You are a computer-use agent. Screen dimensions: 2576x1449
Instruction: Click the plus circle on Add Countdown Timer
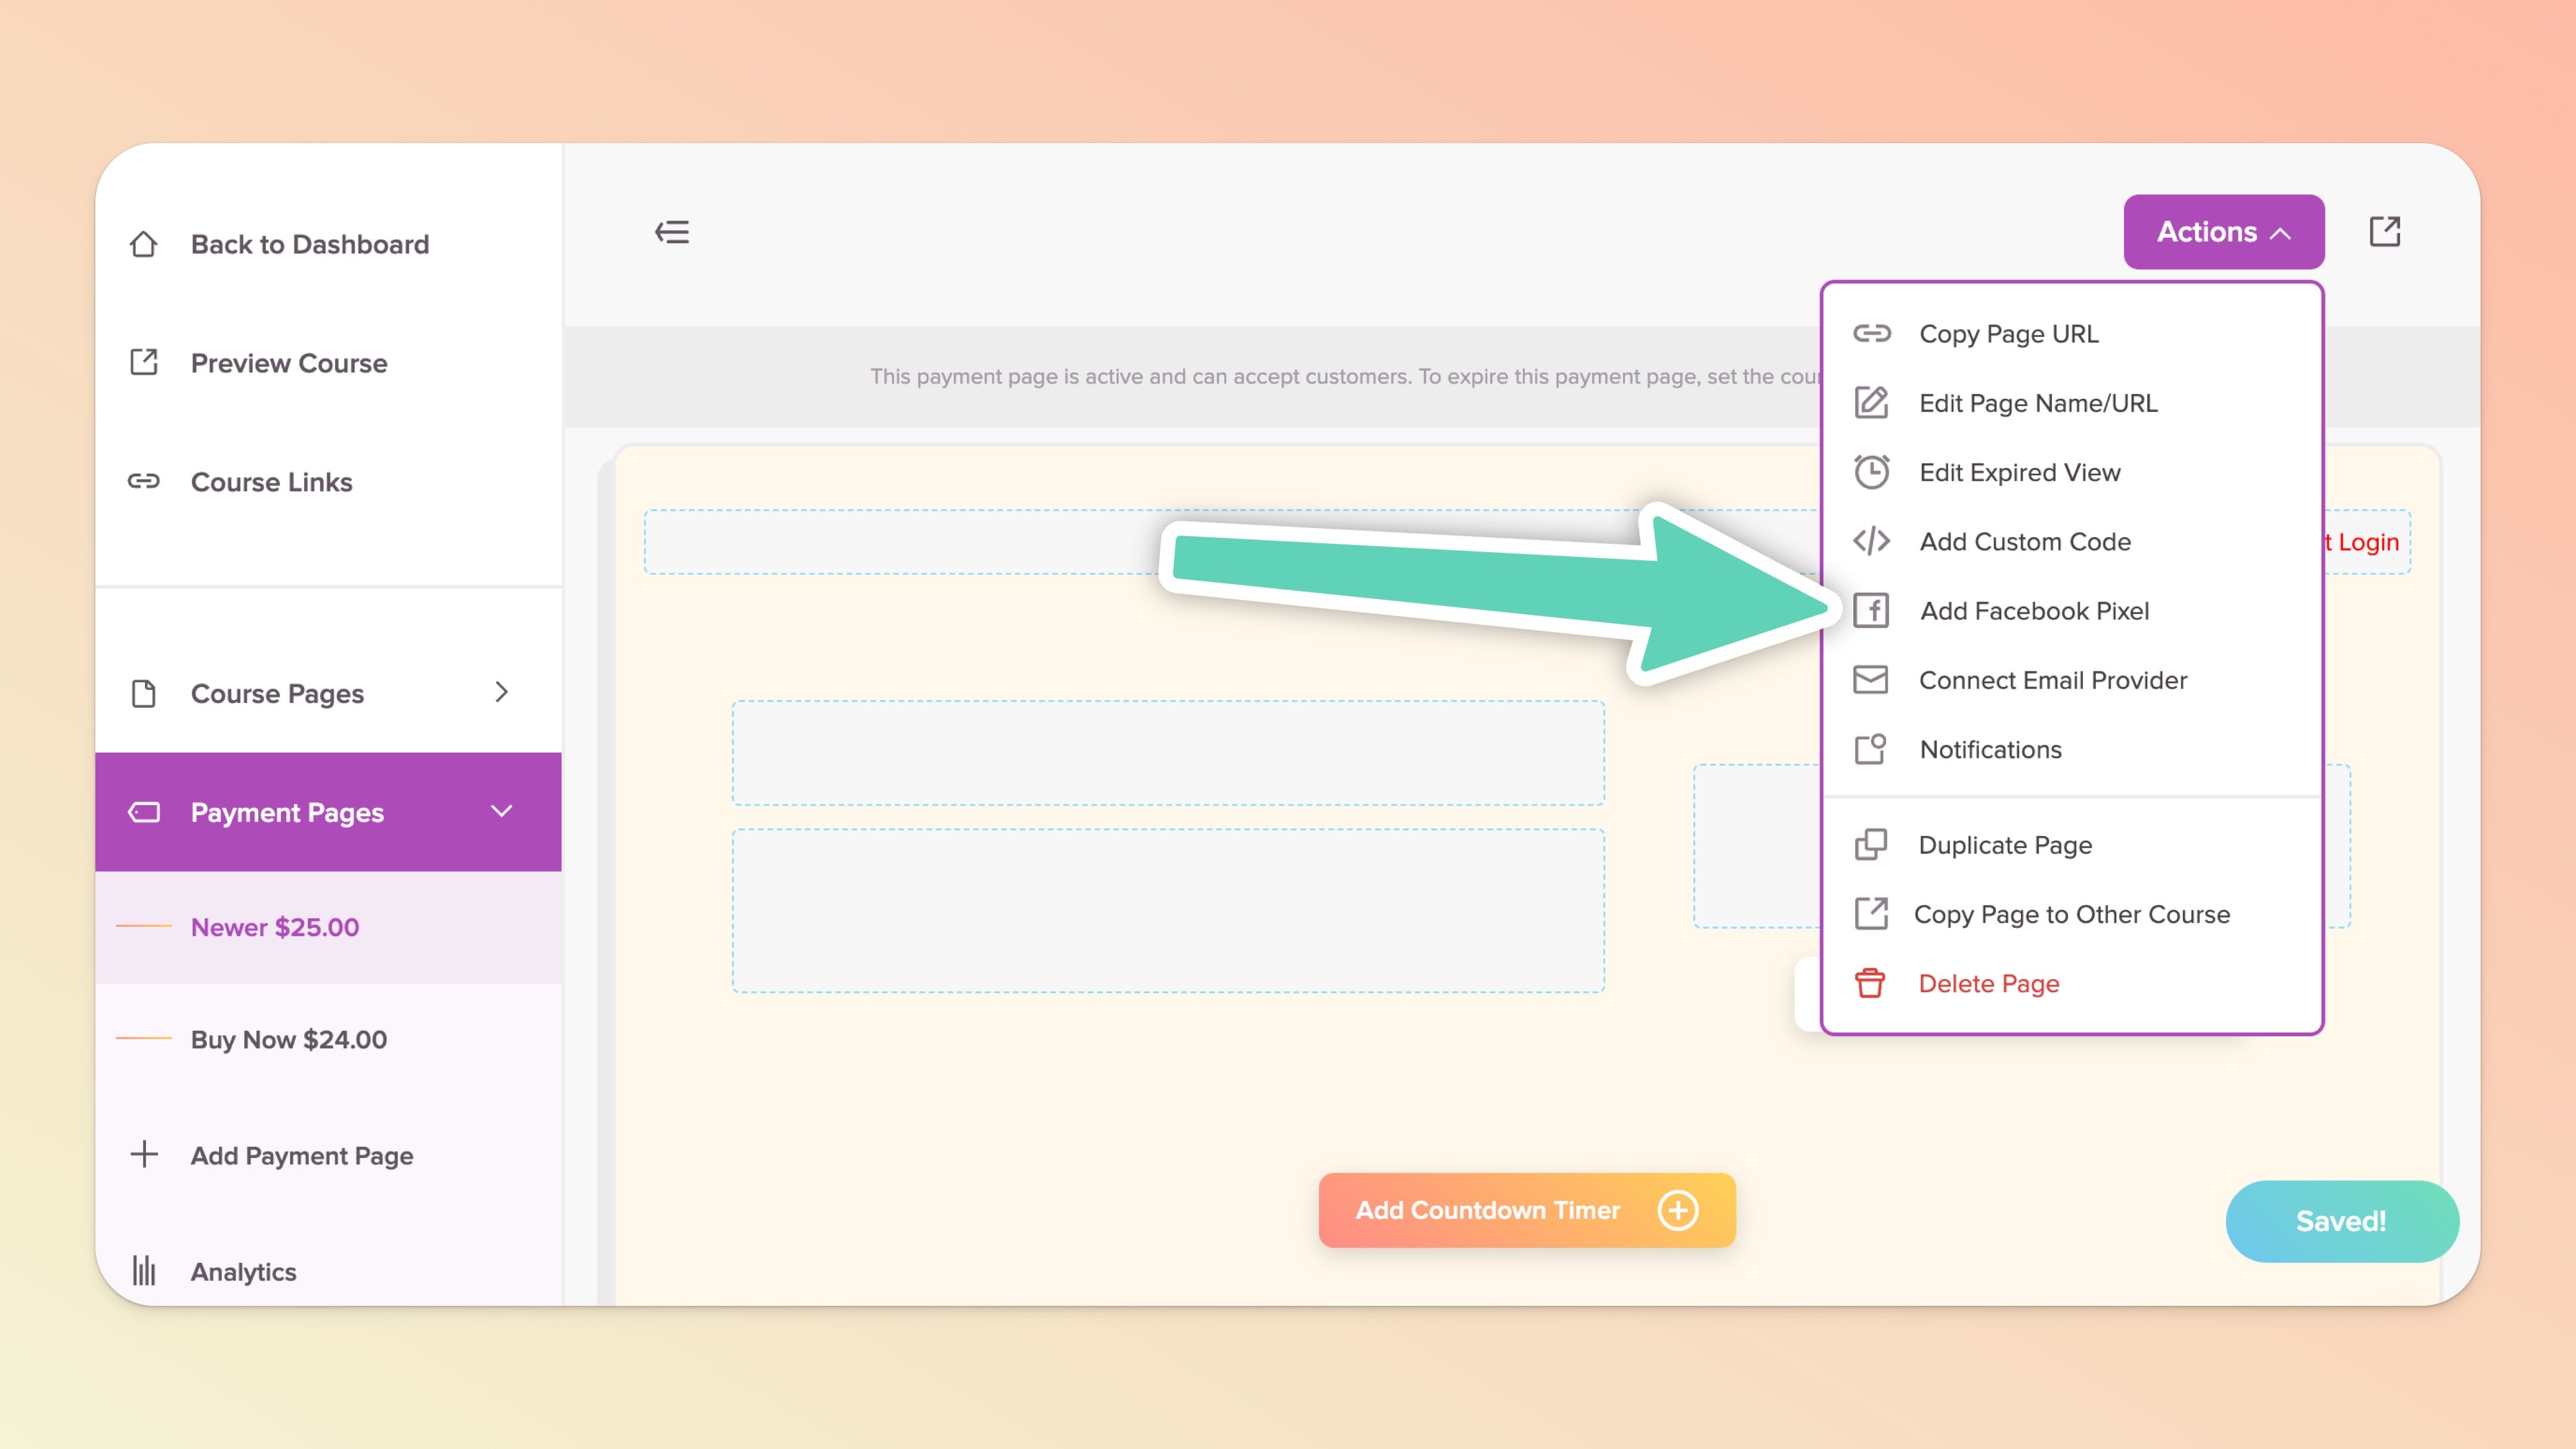click(x=1677, y=1210)
